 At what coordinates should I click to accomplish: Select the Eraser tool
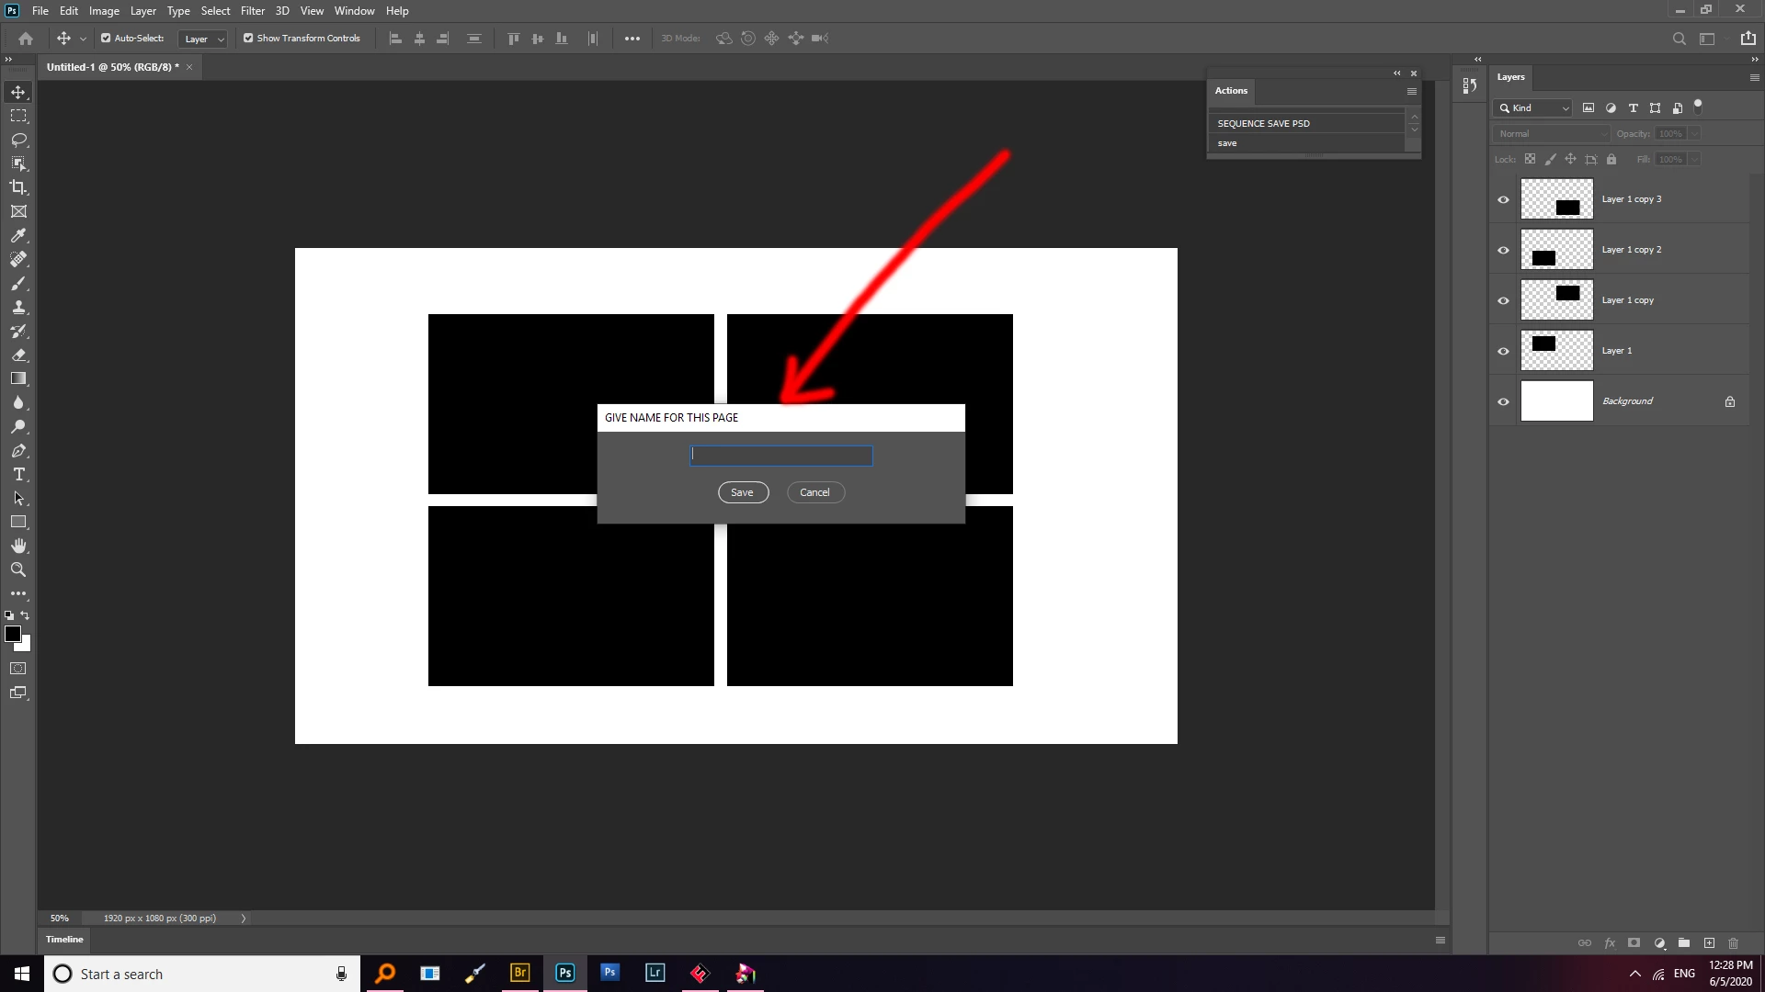(x=18, y=355)
